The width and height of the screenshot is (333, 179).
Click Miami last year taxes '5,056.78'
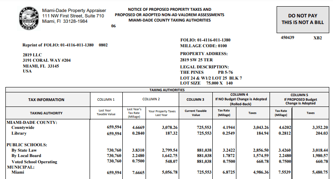tap(170, 172)
